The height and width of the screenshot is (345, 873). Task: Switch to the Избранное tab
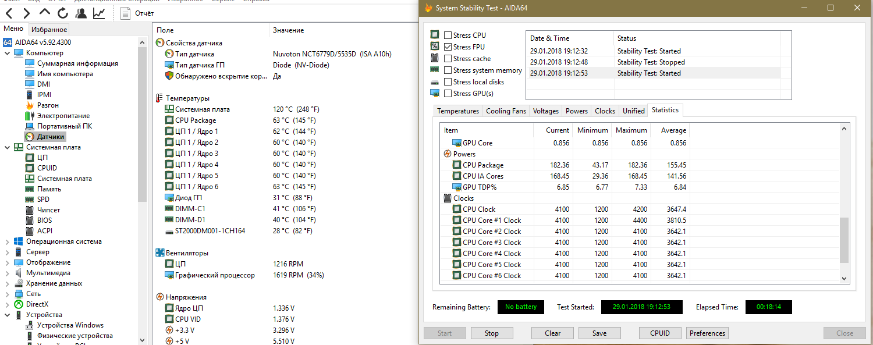tap(49, 30)
